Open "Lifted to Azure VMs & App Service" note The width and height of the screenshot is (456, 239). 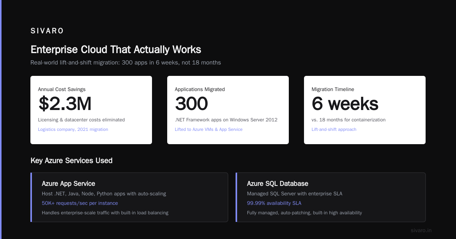point(209,129)
